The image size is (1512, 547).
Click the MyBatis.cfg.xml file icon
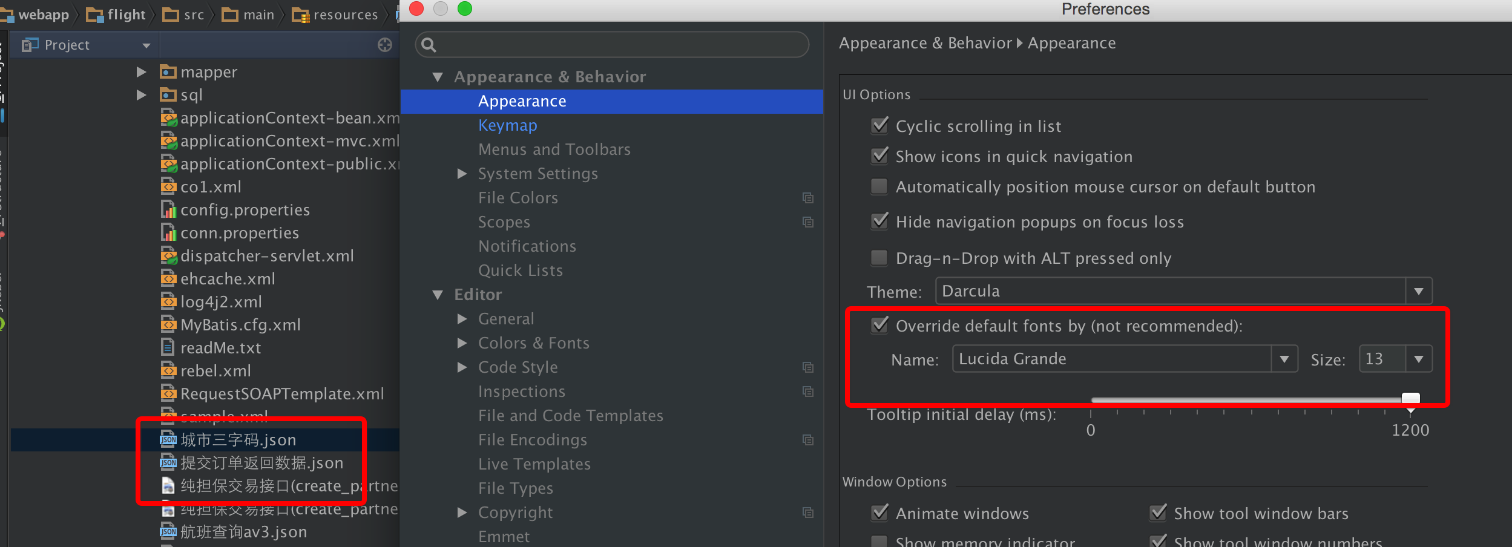[x=168, y=325]
